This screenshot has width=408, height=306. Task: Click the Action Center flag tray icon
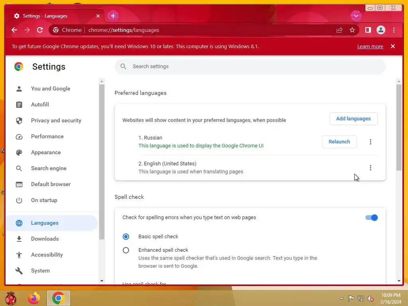point(351,298)
